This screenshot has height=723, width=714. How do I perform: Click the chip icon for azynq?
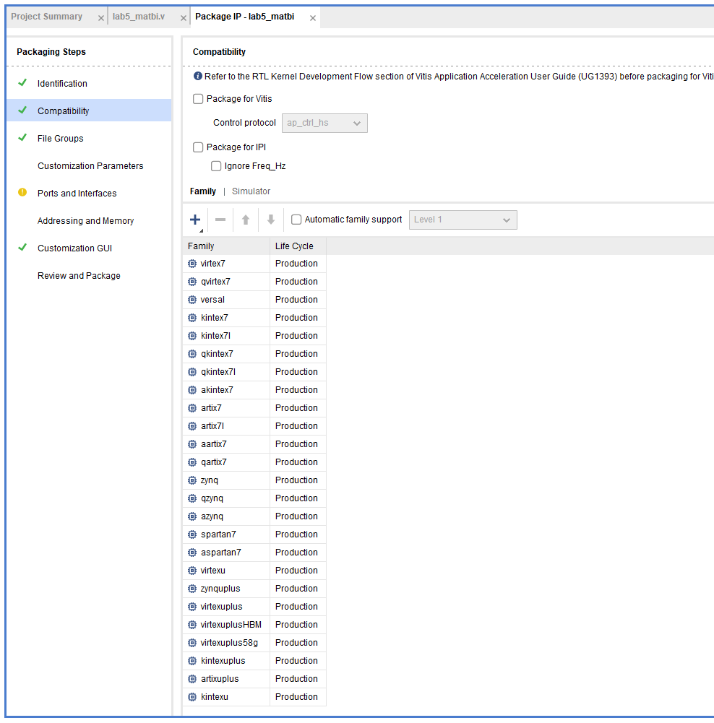click(192, 516)
